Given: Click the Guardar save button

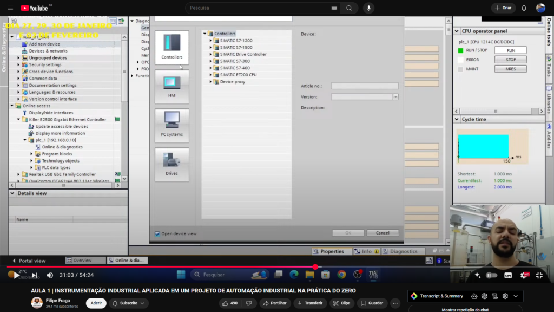Looking at the screenshot, I should (x=372, y=303).
